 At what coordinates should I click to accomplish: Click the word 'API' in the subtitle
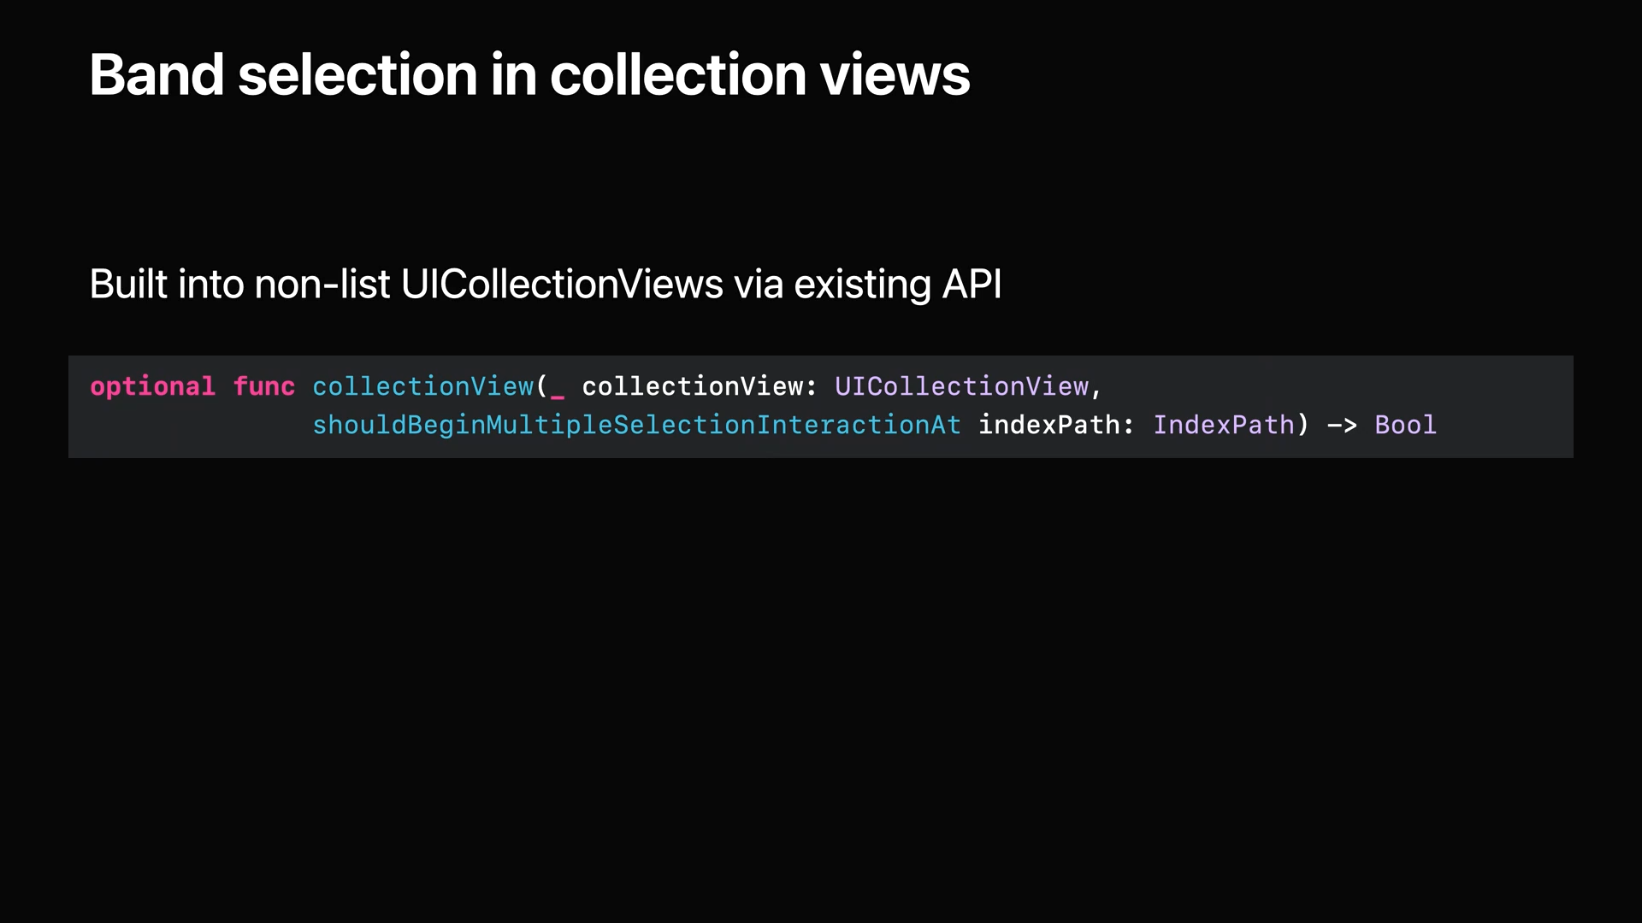pos(972,284)
